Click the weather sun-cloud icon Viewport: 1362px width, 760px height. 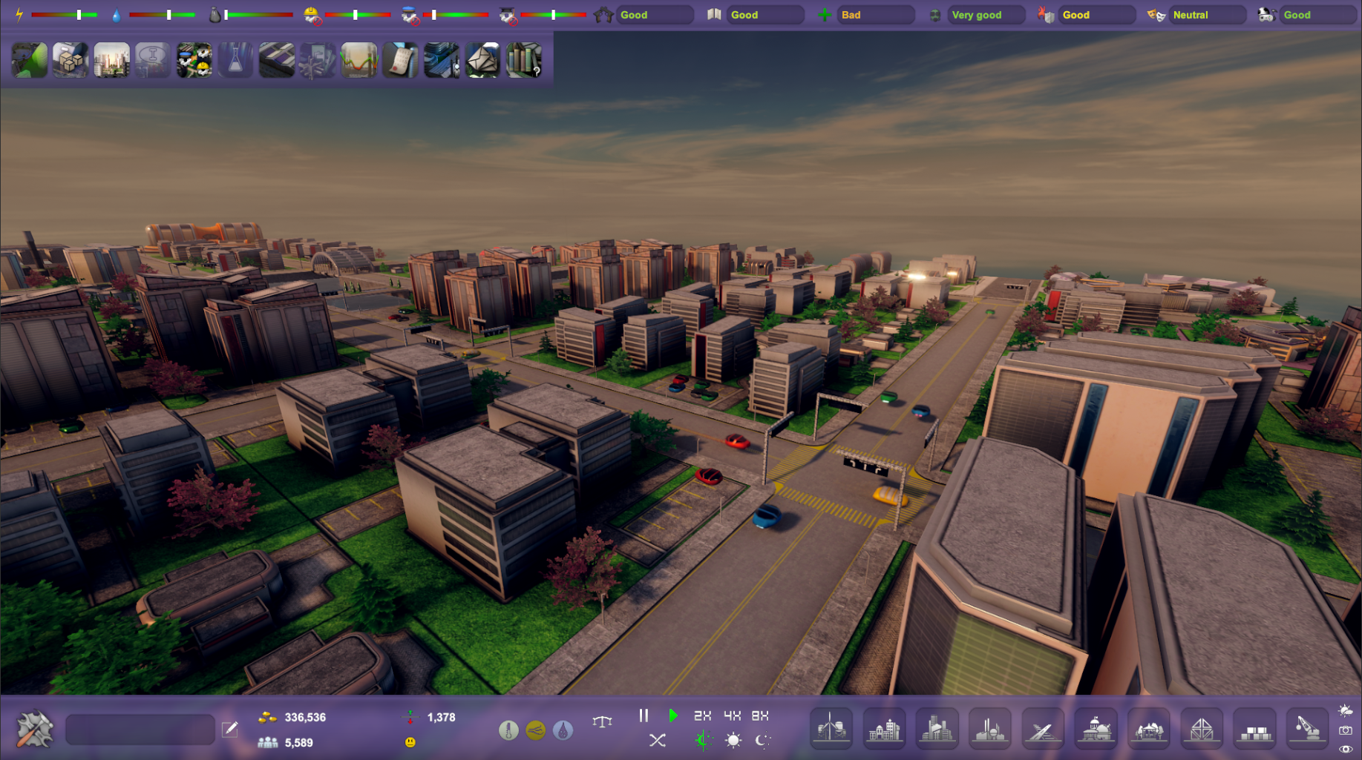click(x=1345, y=710)
